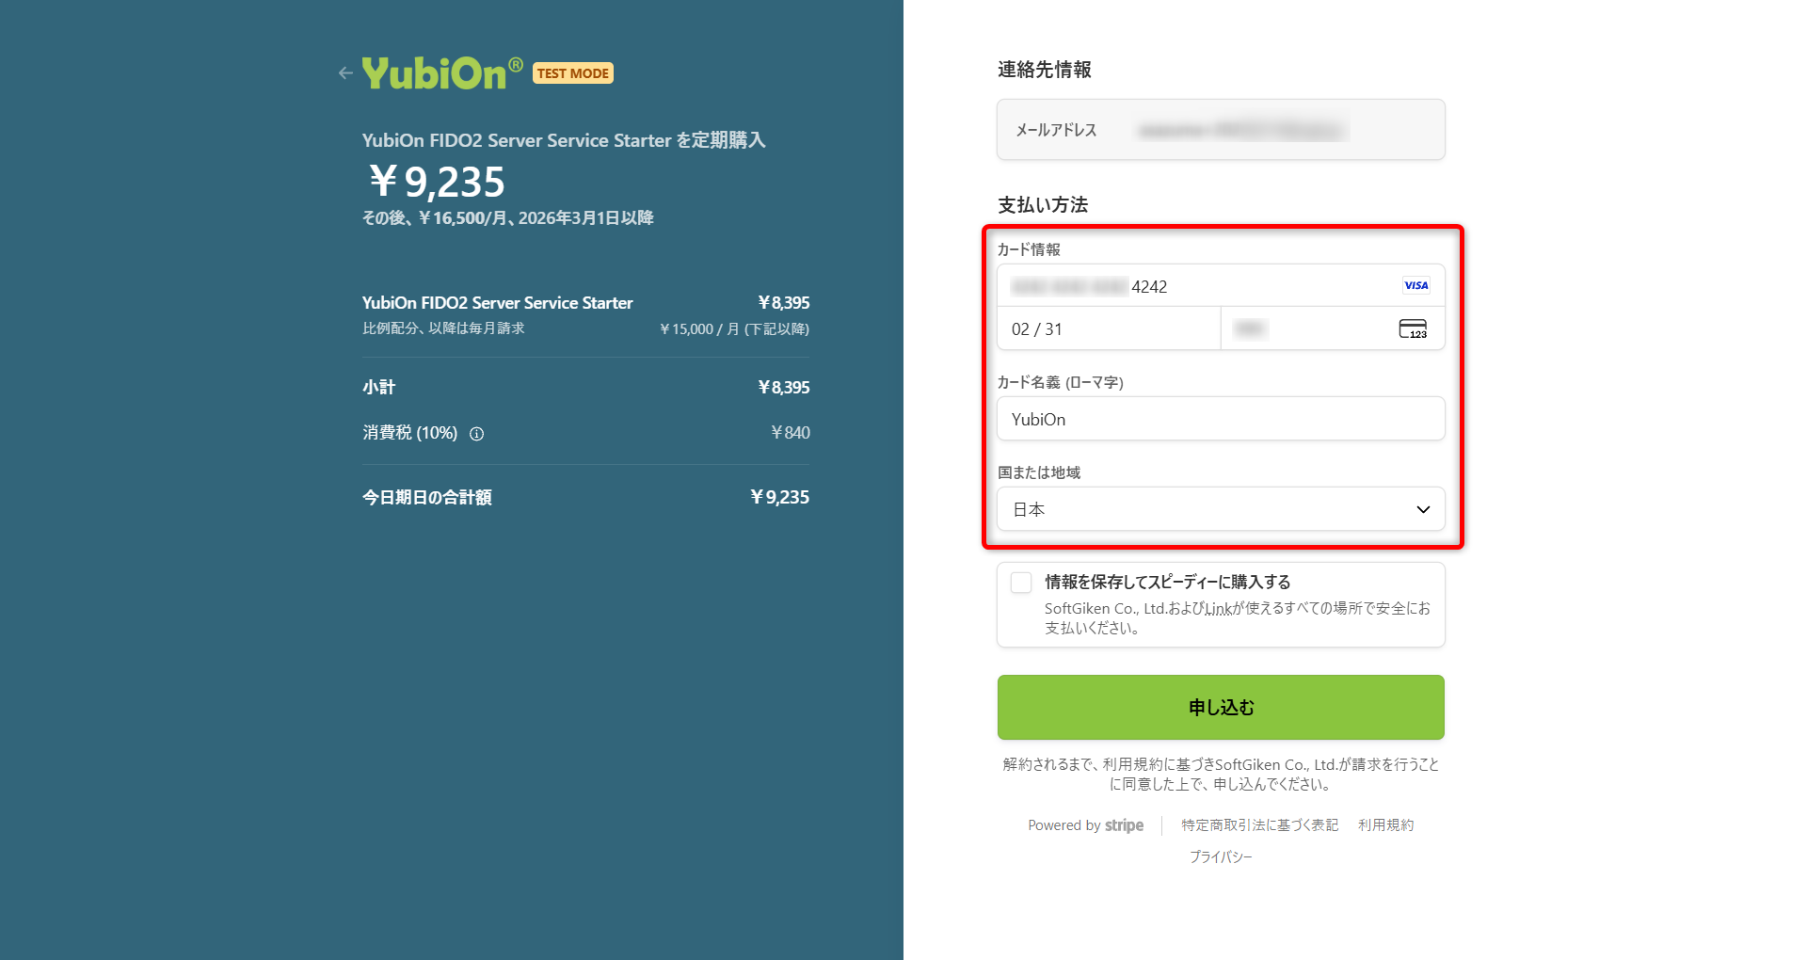Image resolution: width=1807 pixels, height=960 pixels.
Task: Select the back arrow beside YubiOn logo
Action: click(345, 72)
